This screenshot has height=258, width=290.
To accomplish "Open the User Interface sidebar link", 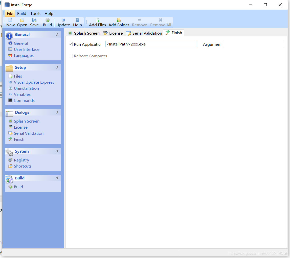I will (27, 49).
